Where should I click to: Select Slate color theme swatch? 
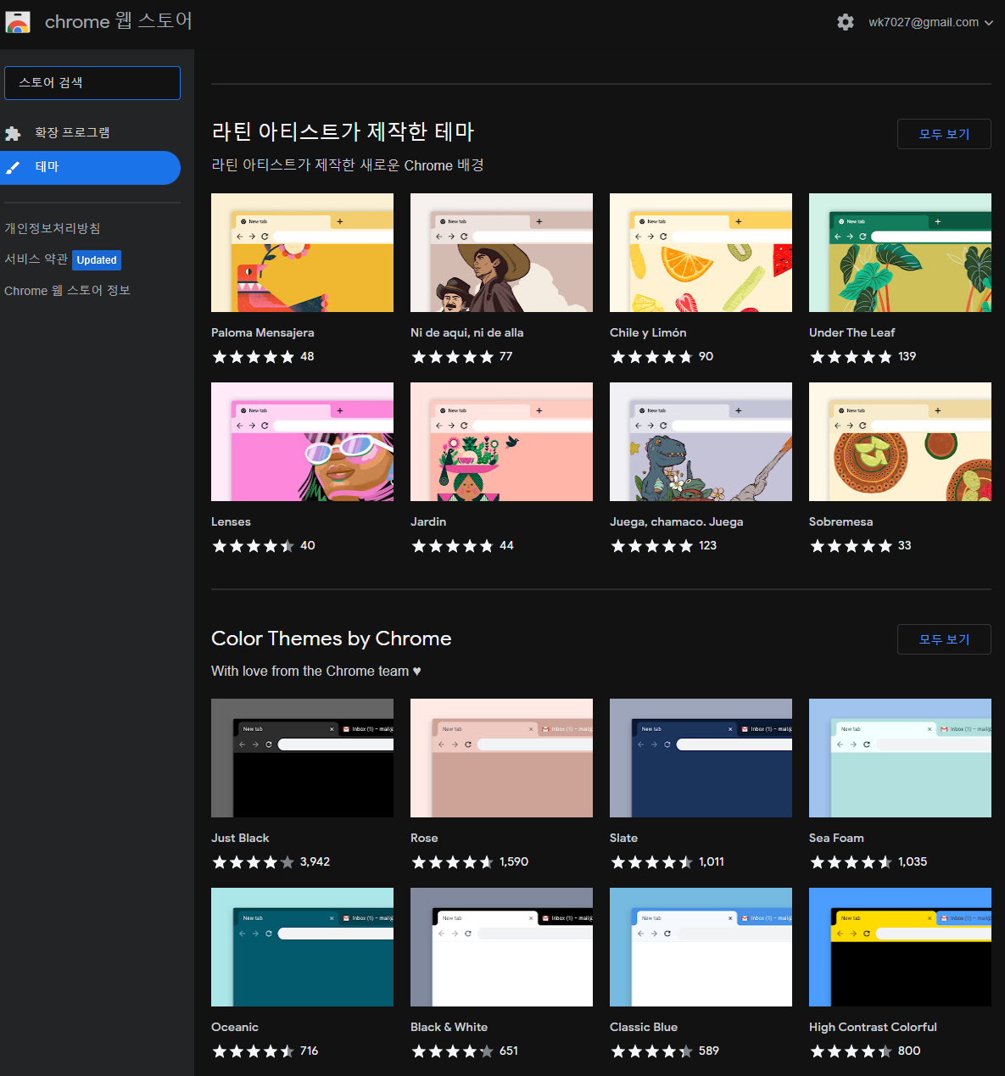[701, 758]
